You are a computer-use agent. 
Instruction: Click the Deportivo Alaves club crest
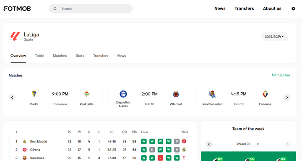coord(123,94)
